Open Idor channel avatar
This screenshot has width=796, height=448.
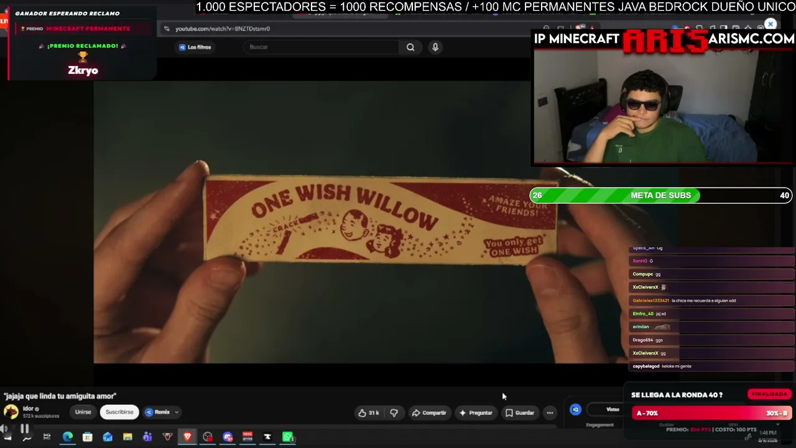[11, 412]
